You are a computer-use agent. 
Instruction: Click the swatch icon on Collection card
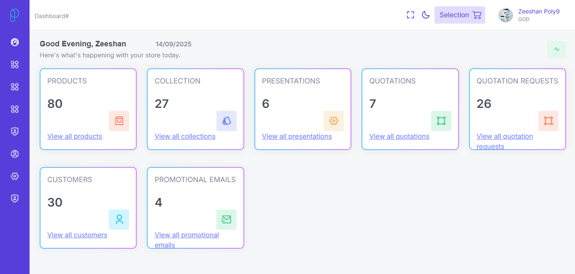point(227,121)
